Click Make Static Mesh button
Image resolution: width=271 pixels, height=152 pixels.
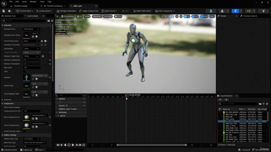coord(142,11)
